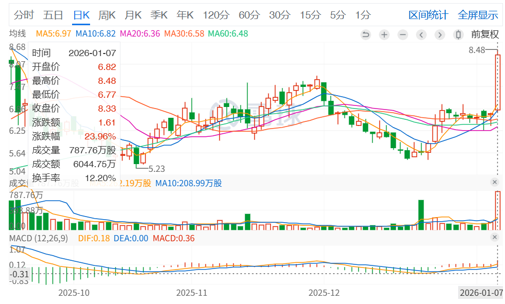
Task: Open the 前复权 price adjustment dropdown
Action: (x=485, y=35)
